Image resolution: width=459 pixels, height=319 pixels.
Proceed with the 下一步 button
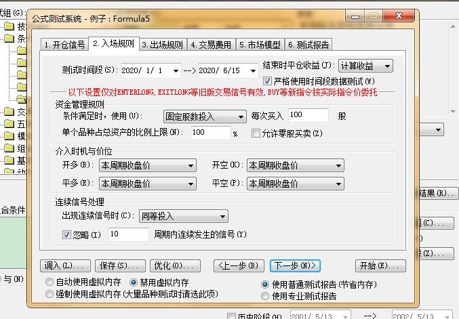coord(295,265)
